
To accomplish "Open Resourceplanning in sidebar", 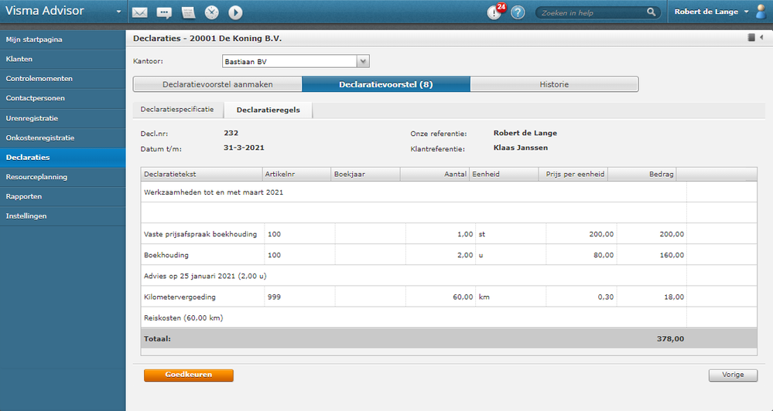I will pyautogui.click(x=63, y=177).
